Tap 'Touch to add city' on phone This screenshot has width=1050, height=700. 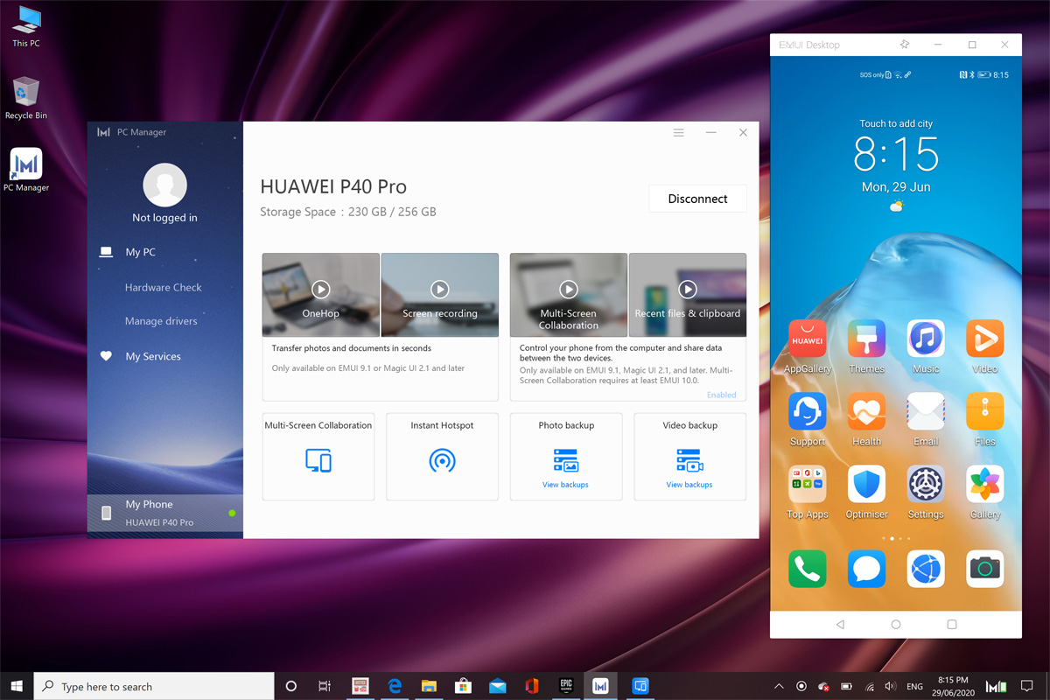pos(896,124)
